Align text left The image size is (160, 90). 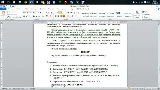[55, 16]
